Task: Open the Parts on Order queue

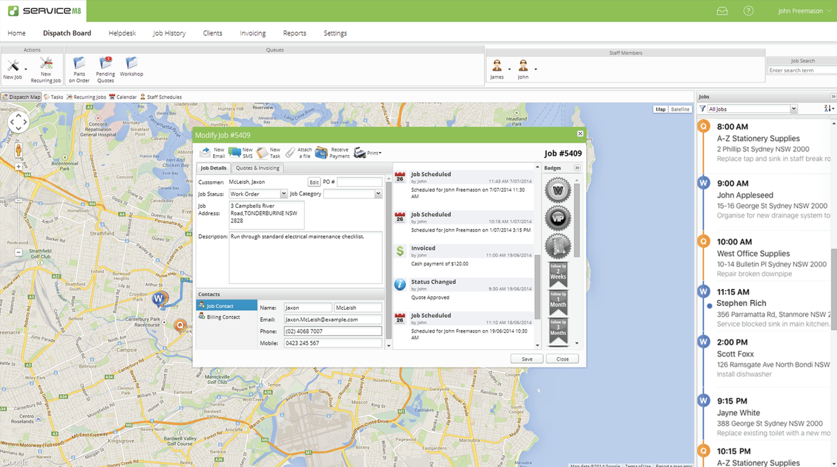Action: tap(79, 64)
